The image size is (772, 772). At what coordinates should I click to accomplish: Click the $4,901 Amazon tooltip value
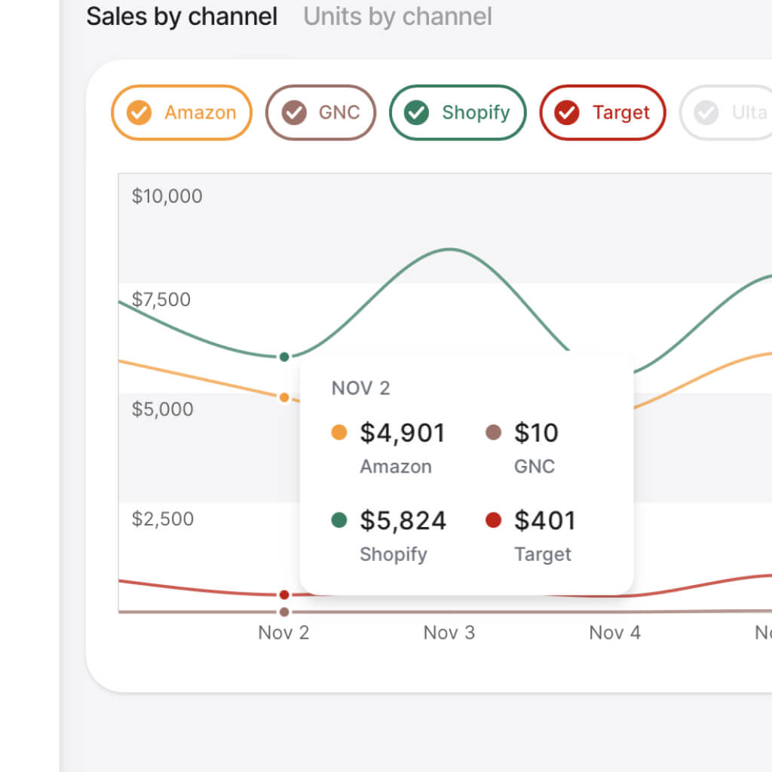[x=403, y=433]
